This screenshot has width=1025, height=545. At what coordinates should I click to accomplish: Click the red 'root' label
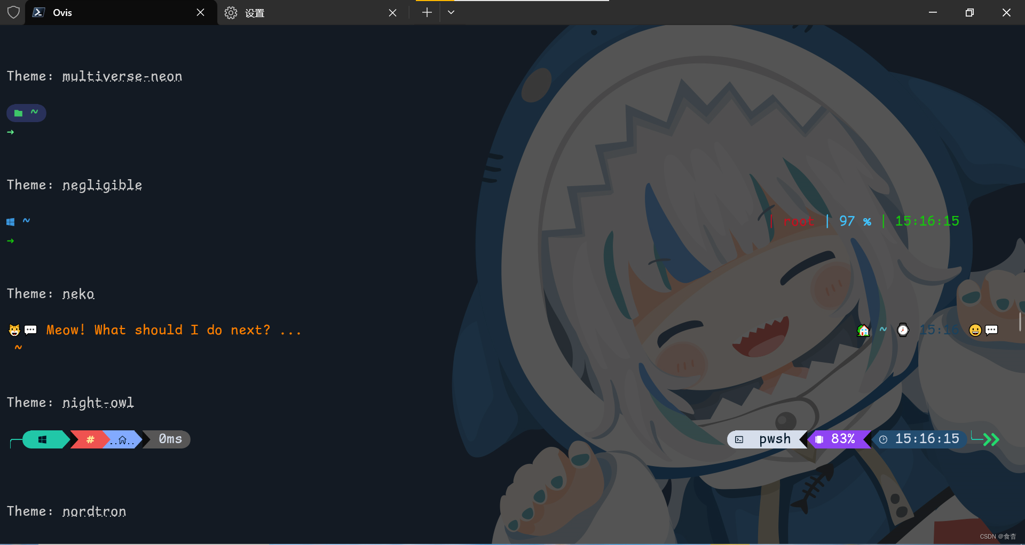[x=799, y=221]
